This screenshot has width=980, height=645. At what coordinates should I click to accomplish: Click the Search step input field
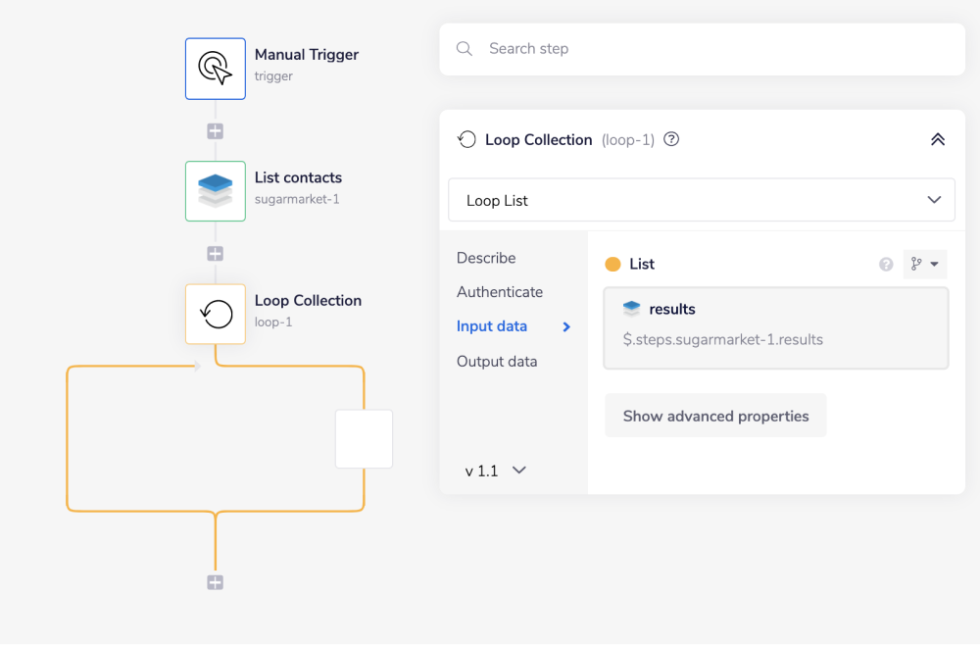(x=715, y=49)
